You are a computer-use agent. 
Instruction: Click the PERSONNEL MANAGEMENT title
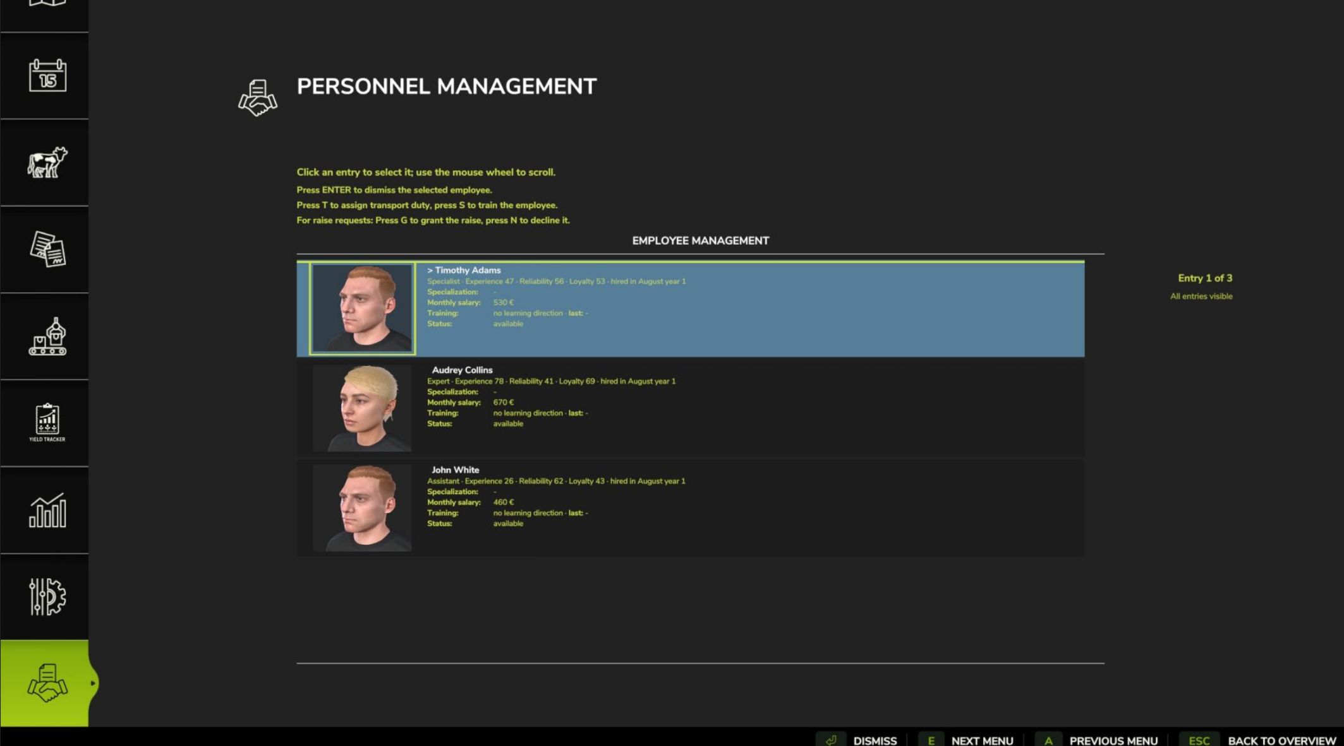point(447,86)
